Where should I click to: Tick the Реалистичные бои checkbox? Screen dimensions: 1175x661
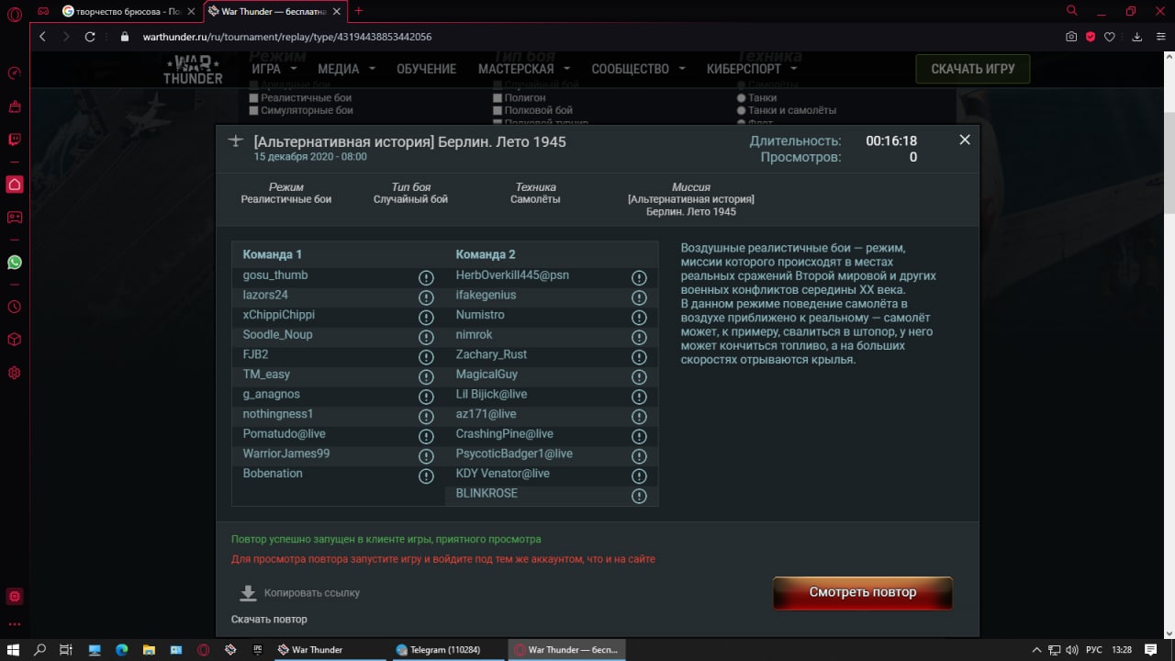pyautogui.click(x=254, y=97)
